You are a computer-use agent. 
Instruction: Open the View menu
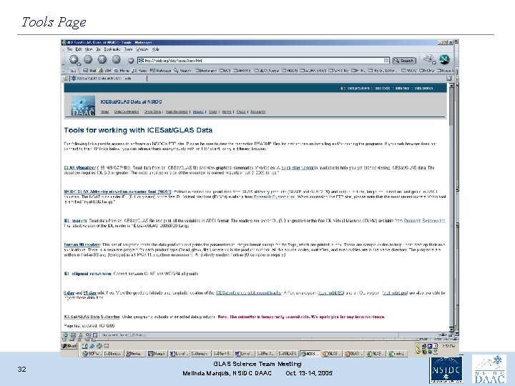pyautogui.click(x=89, y=49)
